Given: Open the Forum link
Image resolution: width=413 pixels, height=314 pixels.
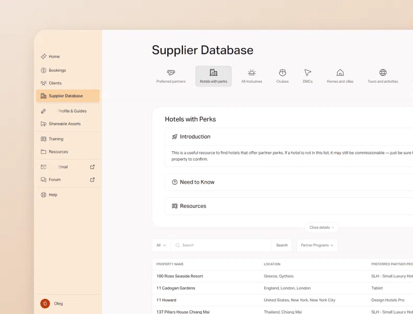Looking at the screenshot, I should (x=67, y=180).
